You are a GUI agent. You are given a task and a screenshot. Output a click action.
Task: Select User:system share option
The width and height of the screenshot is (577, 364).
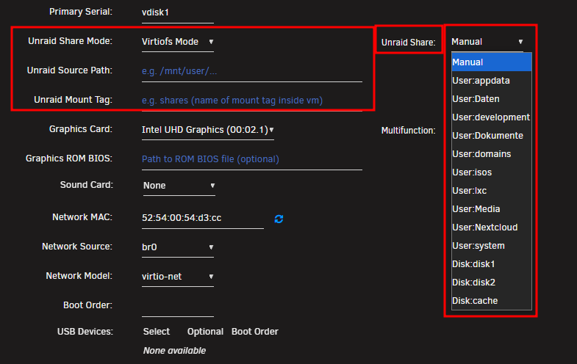pyautogui.click(x=491, y=246)
